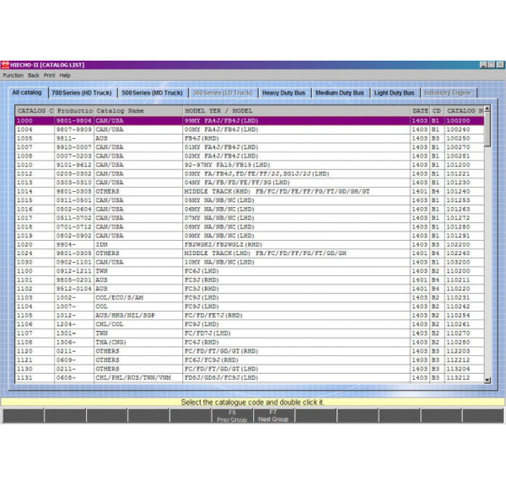The height and width of the screenshot is (485, 506).
Task: Sort by the Catalog Name column header
Action: click(137, 110)
